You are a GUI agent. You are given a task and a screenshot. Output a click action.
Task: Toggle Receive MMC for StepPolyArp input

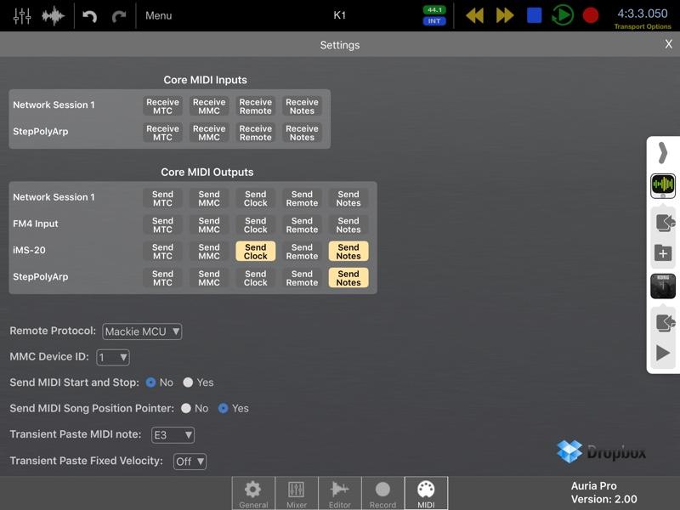209,133
